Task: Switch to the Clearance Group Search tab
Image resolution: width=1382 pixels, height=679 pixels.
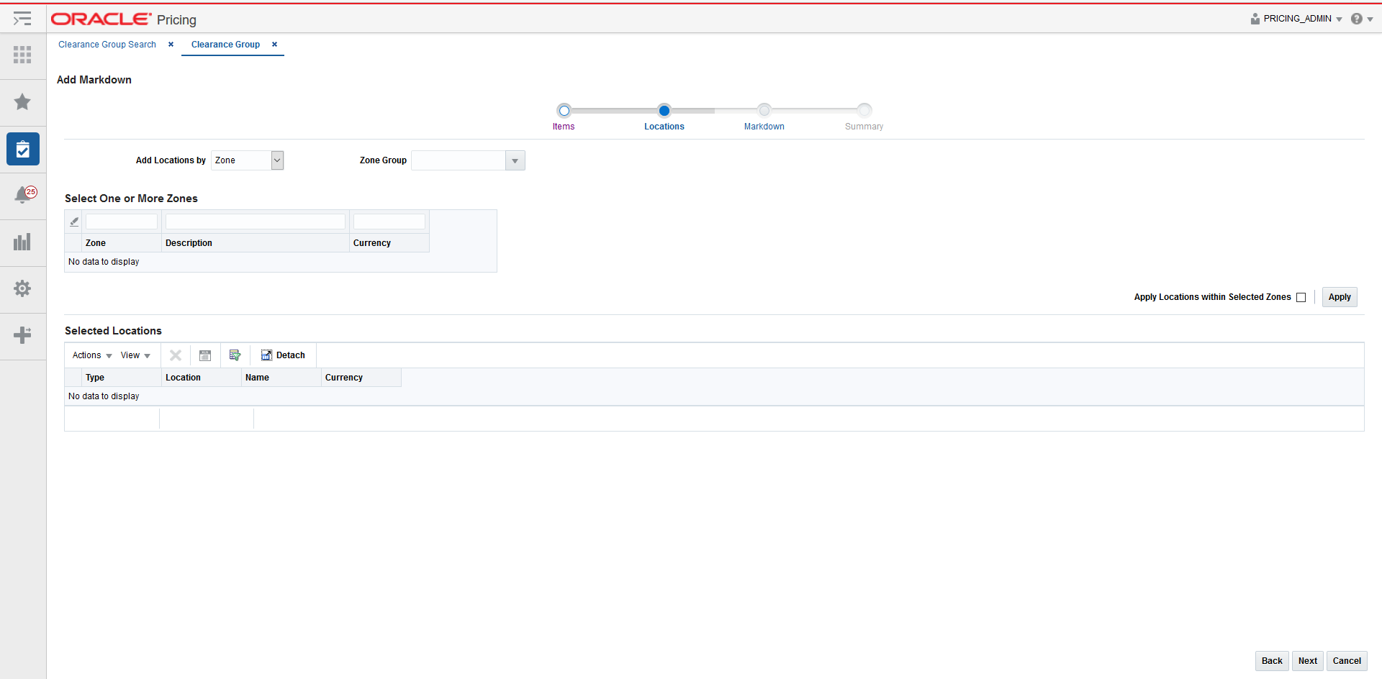Action: 107,44
